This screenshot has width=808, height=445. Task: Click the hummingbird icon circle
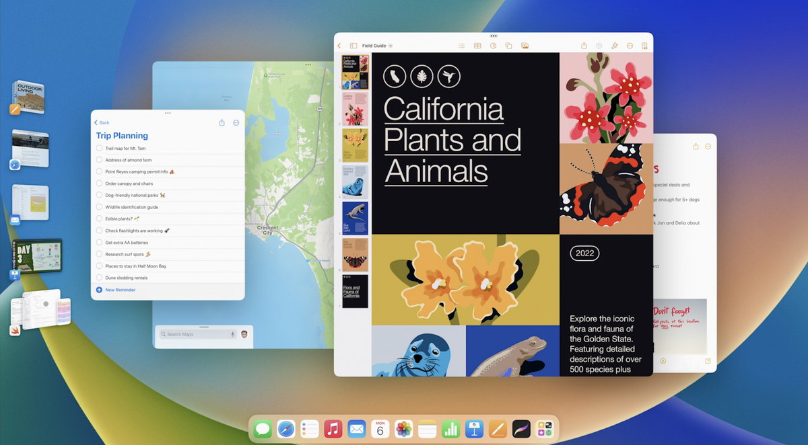click(448, 77)
